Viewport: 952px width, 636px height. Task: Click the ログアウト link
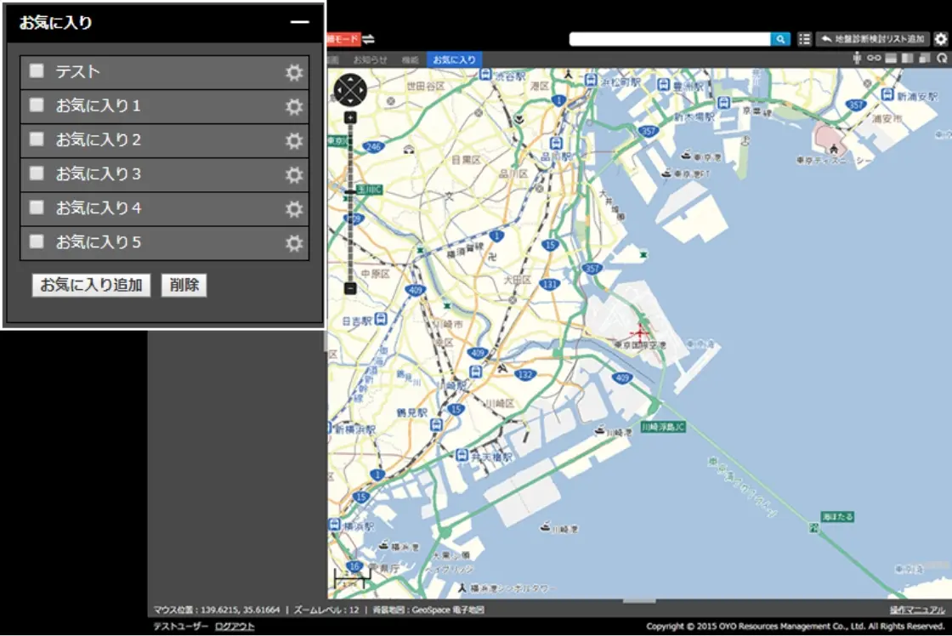pyautogui.click(x=235, y=626)
